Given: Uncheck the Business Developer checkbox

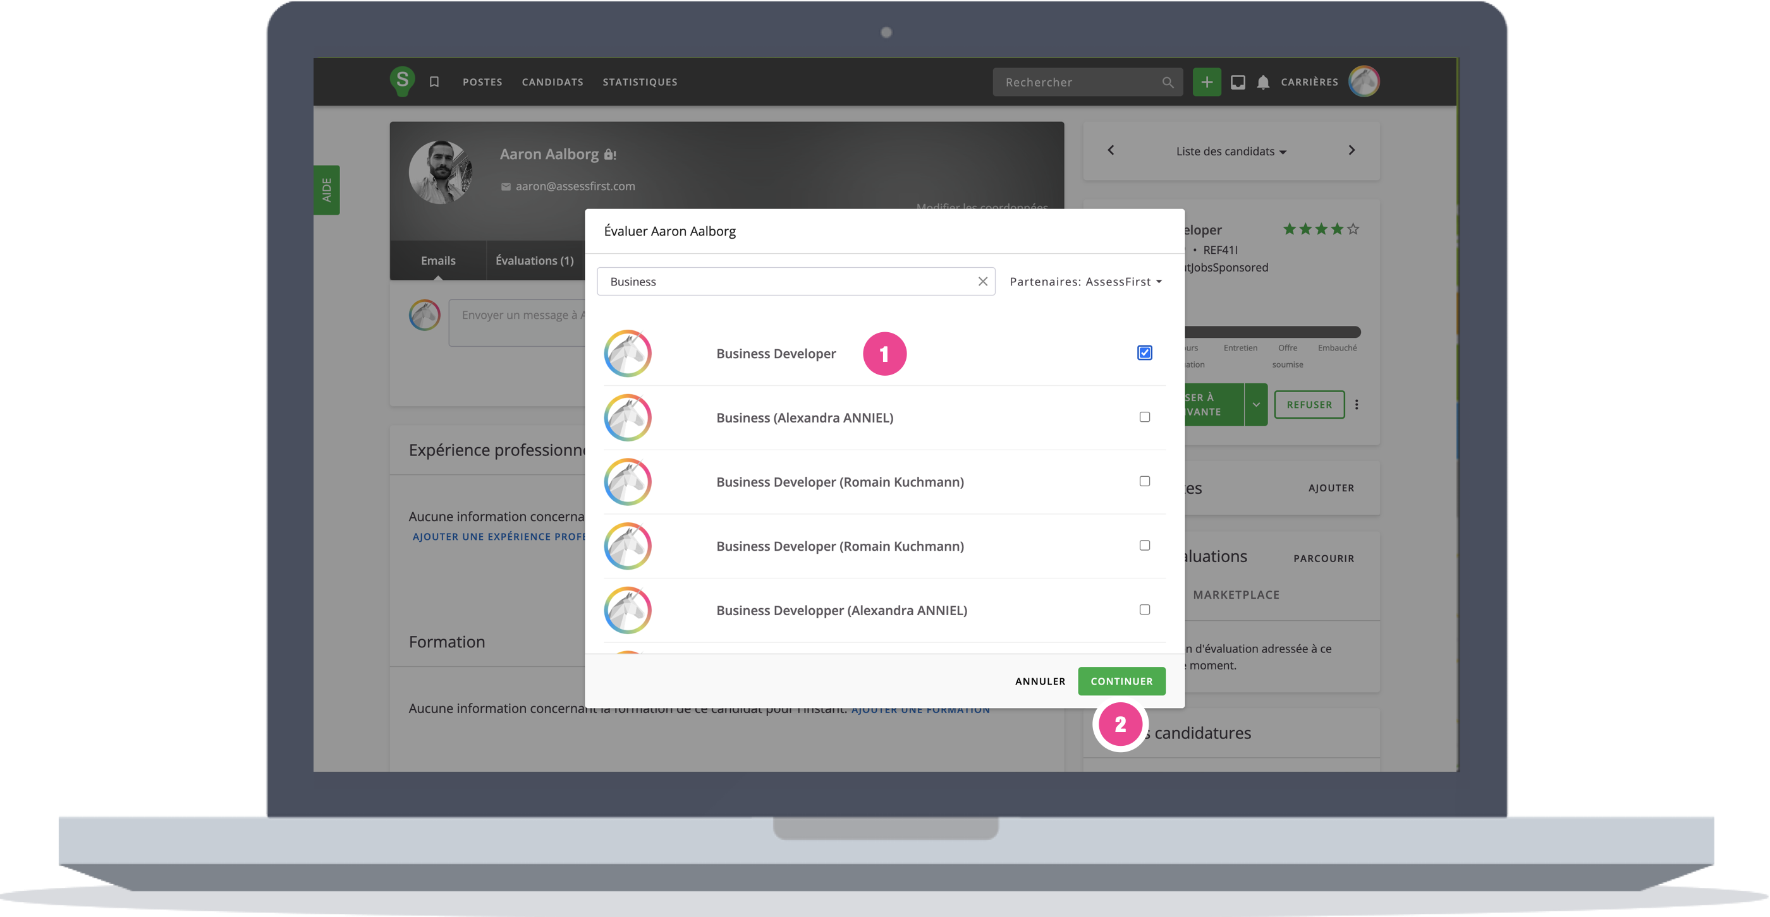Looking at the screenshot, I should 1144,353.
